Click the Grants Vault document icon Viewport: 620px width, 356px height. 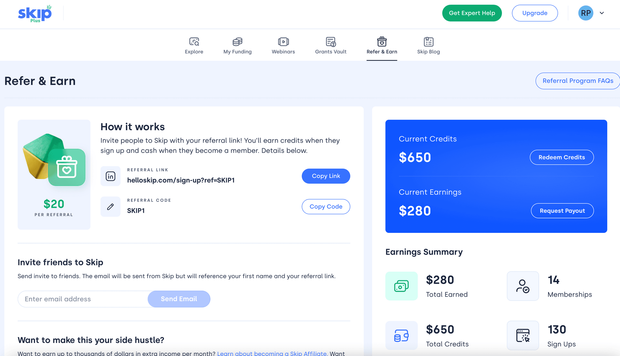pyautogui.click(x=331, y=42)
